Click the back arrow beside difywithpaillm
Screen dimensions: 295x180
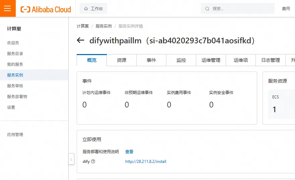(80, 40)
